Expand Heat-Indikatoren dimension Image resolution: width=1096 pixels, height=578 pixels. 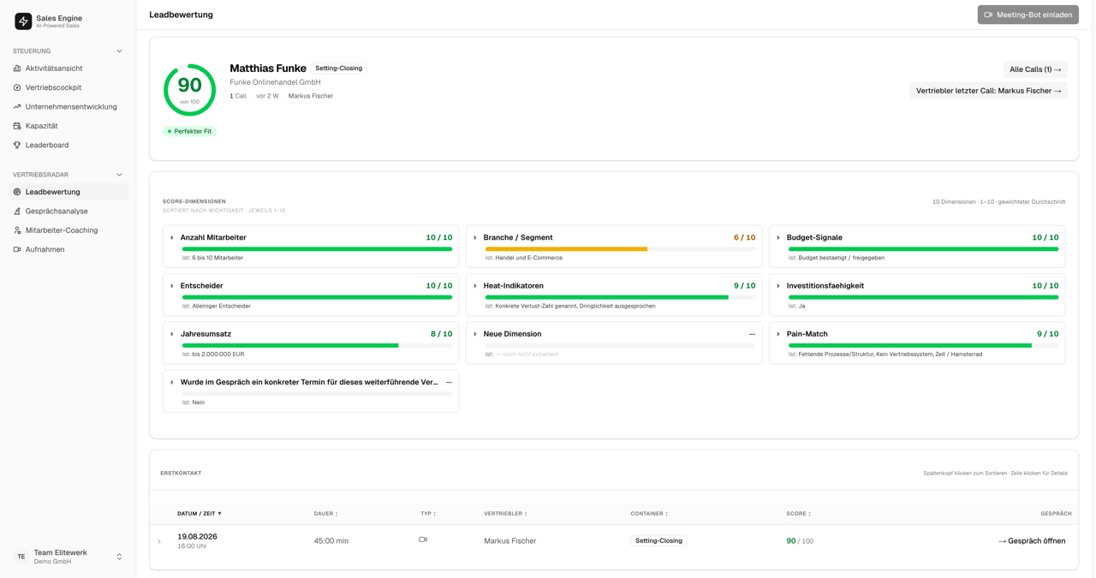pos(475,286)
